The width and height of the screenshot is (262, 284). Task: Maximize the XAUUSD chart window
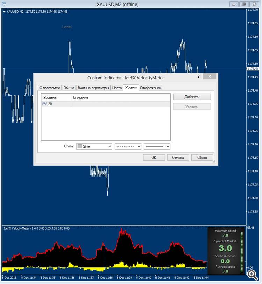point(244,4)
